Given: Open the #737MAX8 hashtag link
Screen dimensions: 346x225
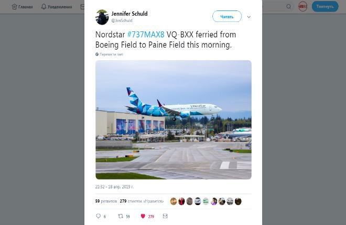Looking at the screenshot, I should tap(146, 35).
